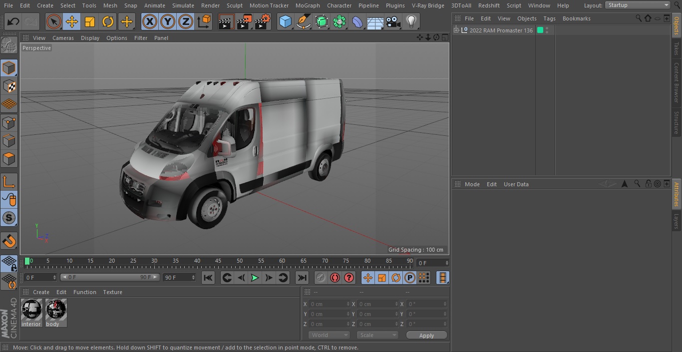This screenshot has height=352, width=682.
Task: Open the Character menu
Action: point(339,5)
